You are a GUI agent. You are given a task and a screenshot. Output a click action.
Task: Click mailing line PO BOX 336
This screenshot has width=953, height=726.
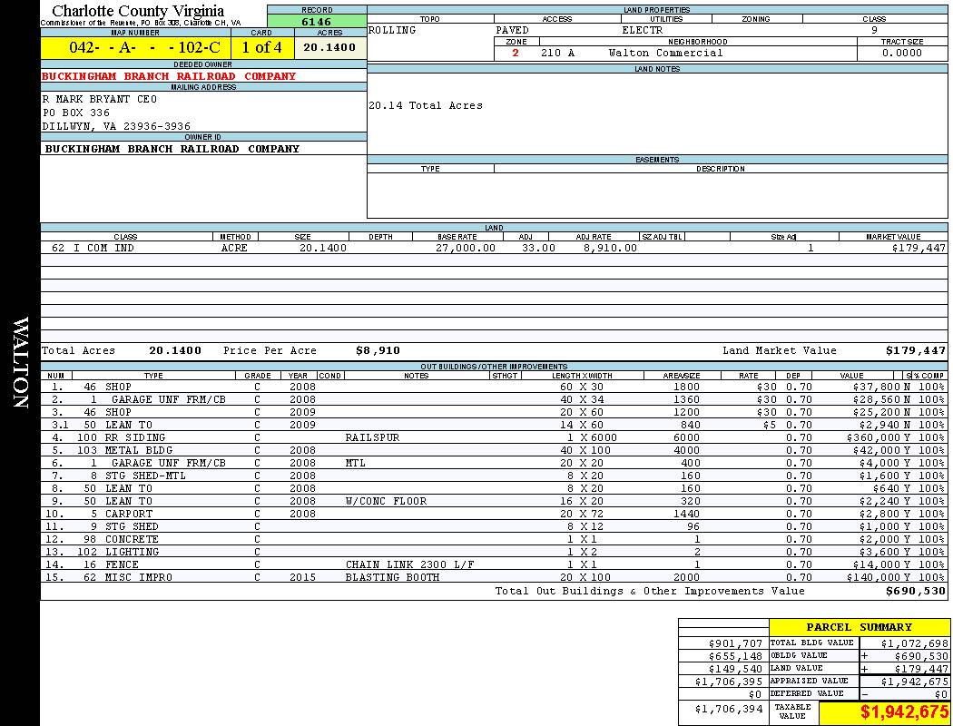pos(76,113)
